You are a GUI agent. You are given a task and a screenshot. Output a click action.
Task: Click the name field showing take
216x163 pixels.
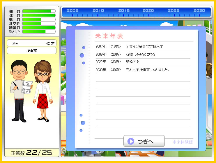tap(31, 43)
